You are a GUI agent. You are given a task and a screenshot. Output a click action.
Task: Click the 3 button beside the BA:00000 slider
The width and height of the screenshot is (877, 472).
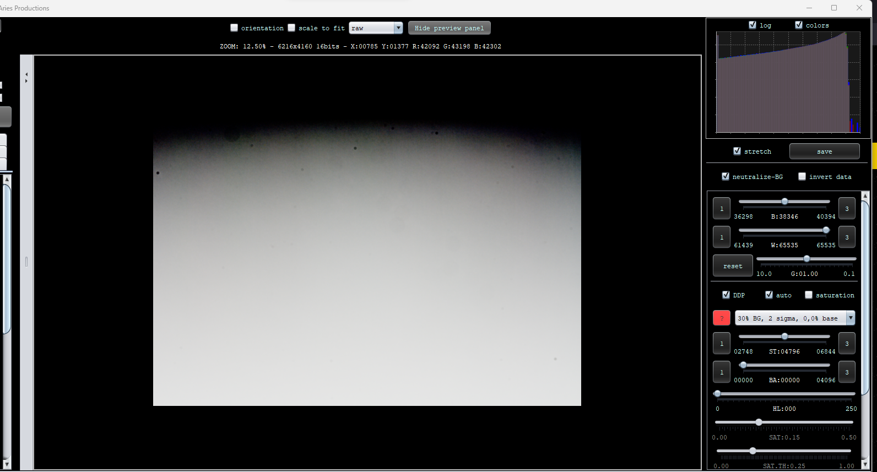847,372
